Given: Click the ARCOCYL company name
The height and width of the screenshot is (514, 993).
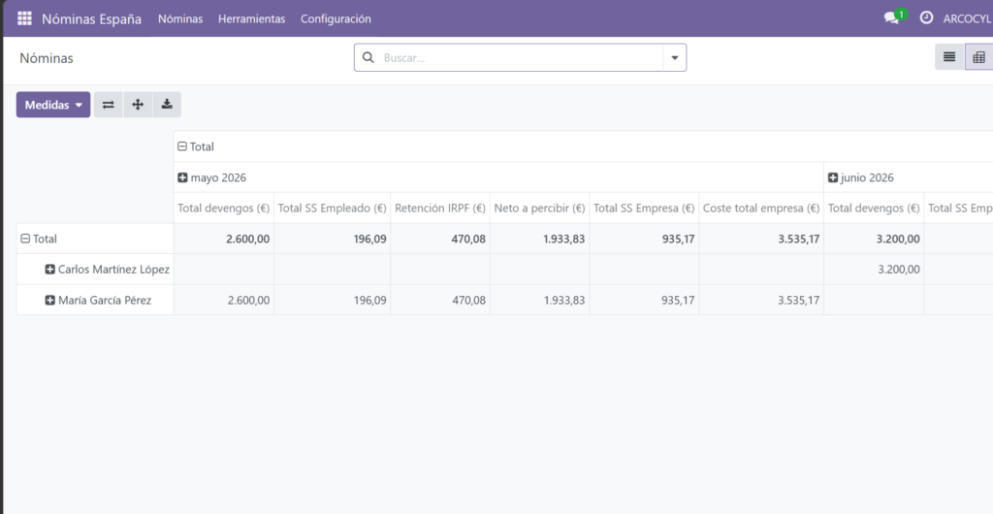Looking at the screenshot, I should (967, 18).
